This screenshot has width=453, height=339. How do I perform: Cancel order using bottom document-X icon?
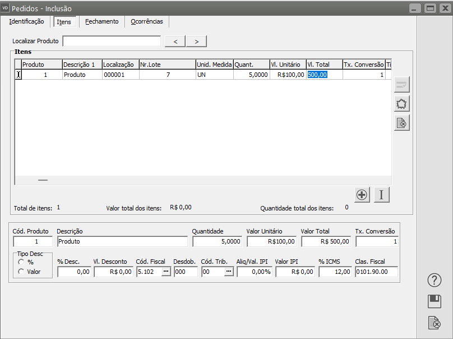click(x=434, y=323)
